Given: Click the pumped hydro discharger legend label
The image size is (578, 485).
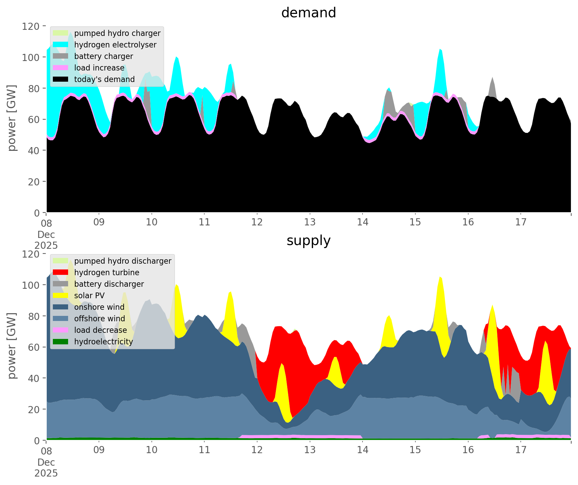Looking at the screenshot, I should (x=123, y=261).
